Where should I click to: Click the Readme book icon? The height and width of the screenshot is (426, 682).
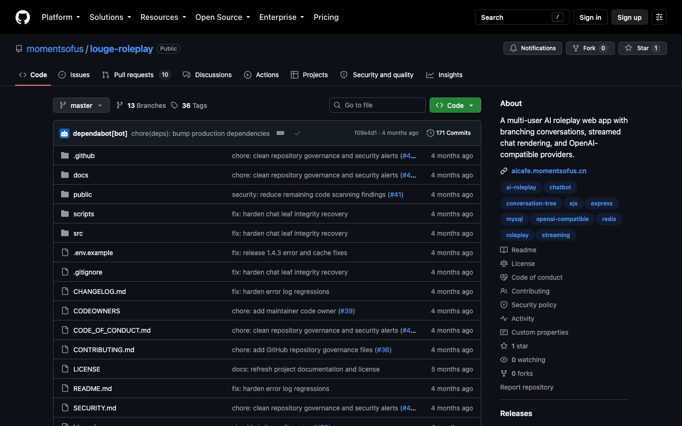pos(504,250)
